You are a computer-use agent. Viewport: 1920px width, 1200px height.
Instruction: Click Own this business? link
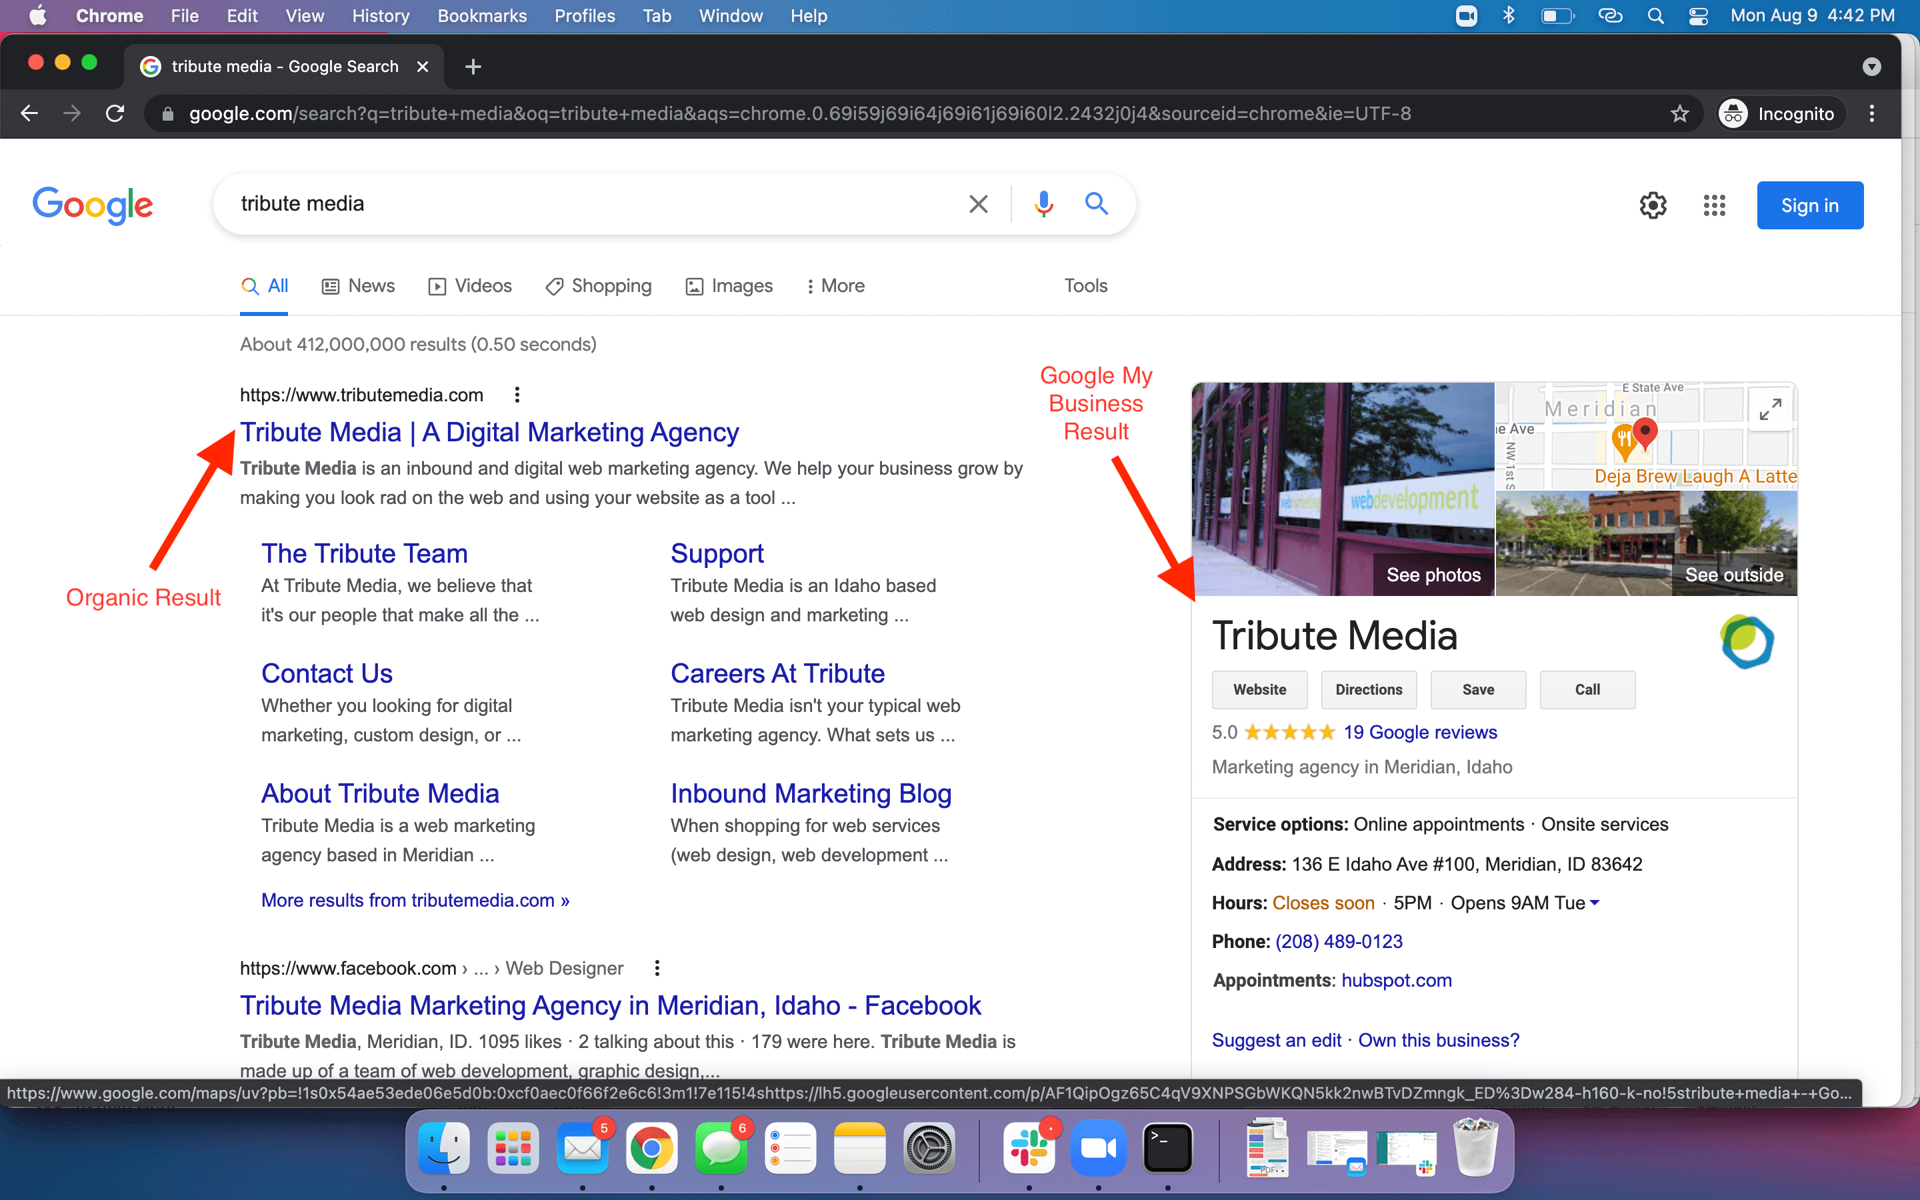pos(1439,1040)
